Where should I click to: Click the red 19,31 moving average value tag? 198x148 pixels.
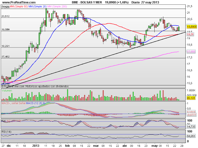pyautogui.click(x=190, y=34)
